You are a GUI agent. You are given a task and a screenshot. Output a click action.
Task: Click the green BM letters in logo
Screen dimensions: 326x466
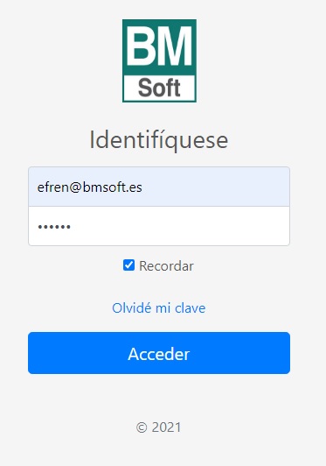coord(159,46)
